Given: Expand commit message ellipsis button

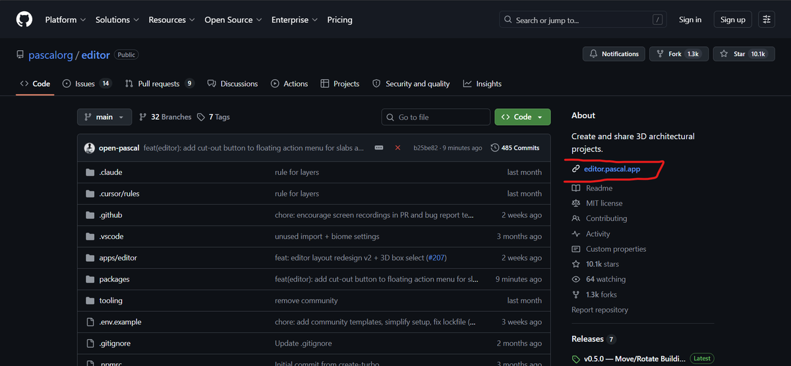Looking at the screenshot, I should tap(379, 148).
